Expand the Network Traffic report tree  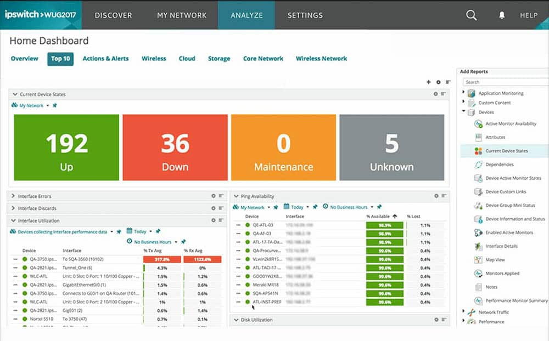[x=463, y=311]
